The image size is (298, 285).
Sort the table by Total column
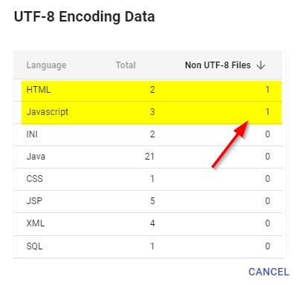[x=126, y=65]
